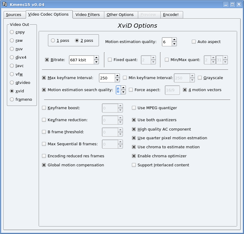
Task: Enable Support Interlaced content checkbox
Action: 134,165
